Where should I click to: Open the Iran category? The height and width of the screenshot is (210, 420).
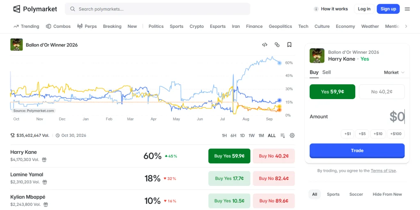pos(236,26)
